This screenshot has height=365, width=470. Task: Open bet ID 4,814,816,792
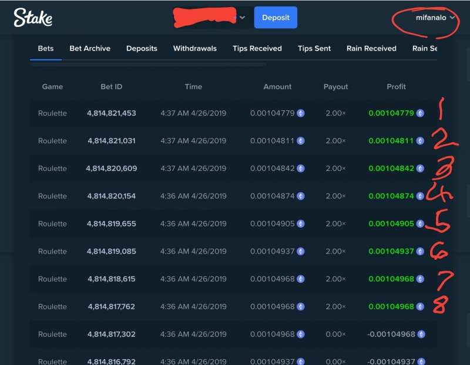111,361
